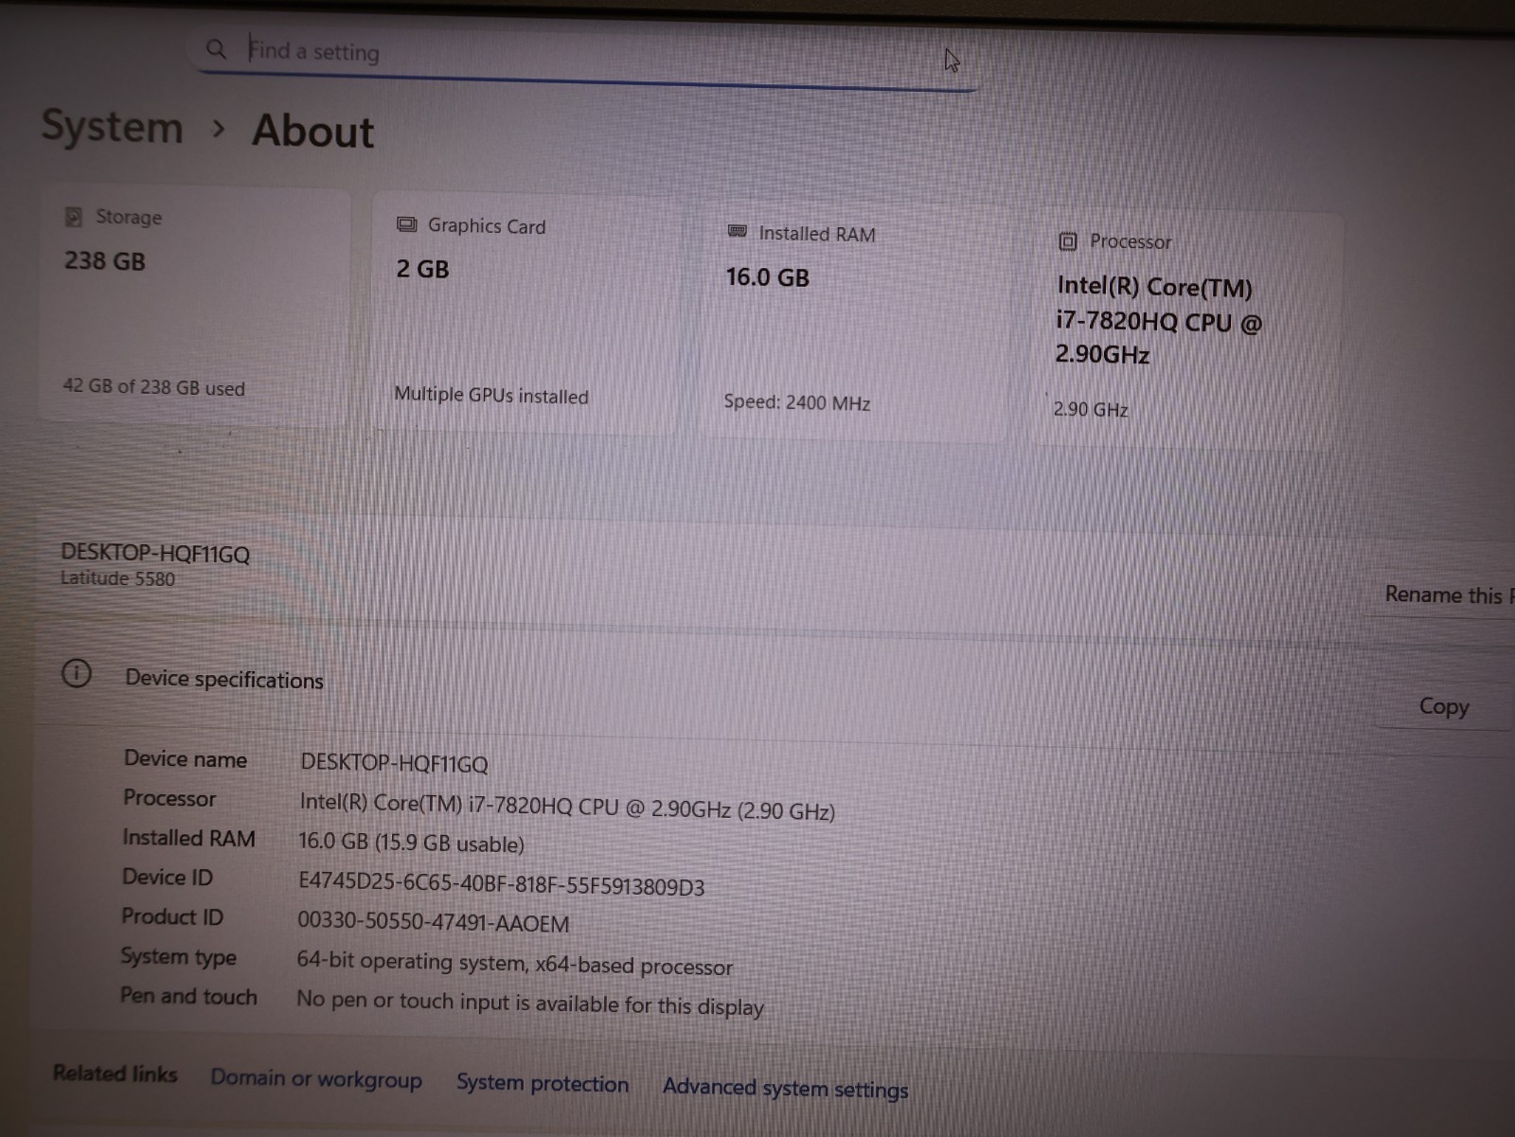
Task: Click the DESKTOP-HQF11GQ header PC name
Action: (155, 553)
